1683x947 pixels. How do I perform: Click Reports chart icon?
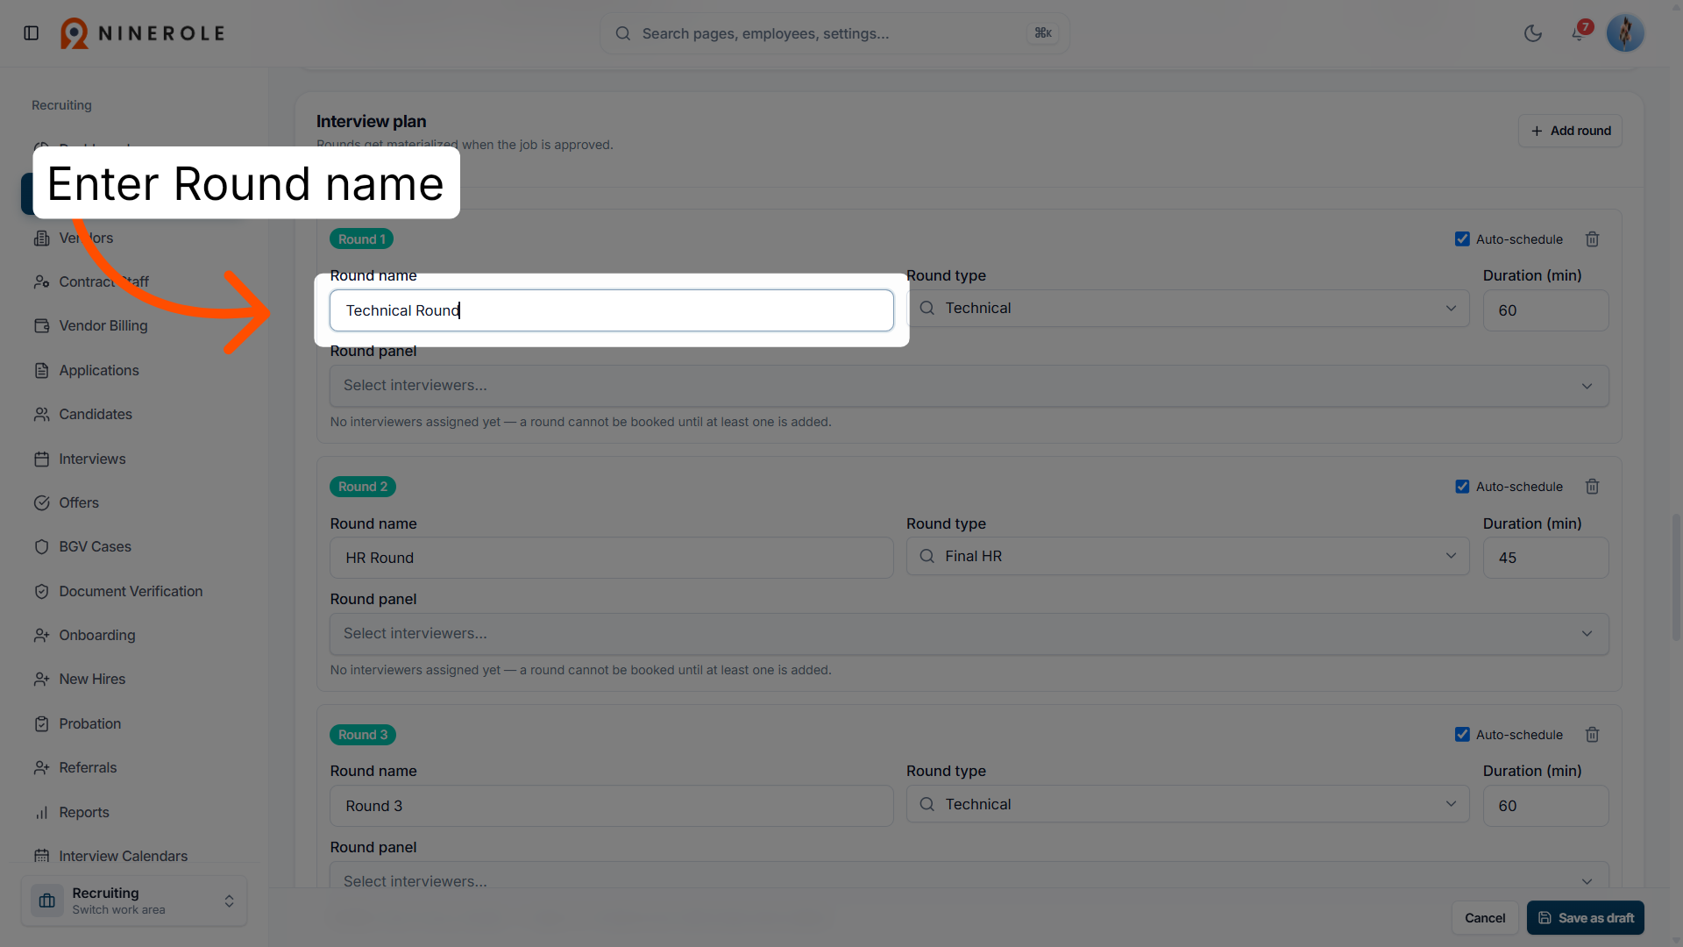click(x=41, y=812)
